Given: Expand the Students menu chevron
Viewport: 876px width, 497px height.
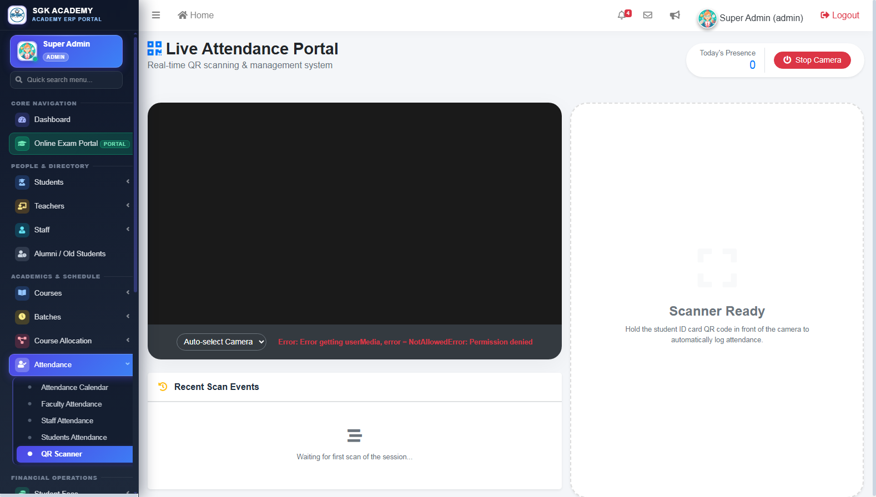Looking at the screenshot, I should click(128, 181).
